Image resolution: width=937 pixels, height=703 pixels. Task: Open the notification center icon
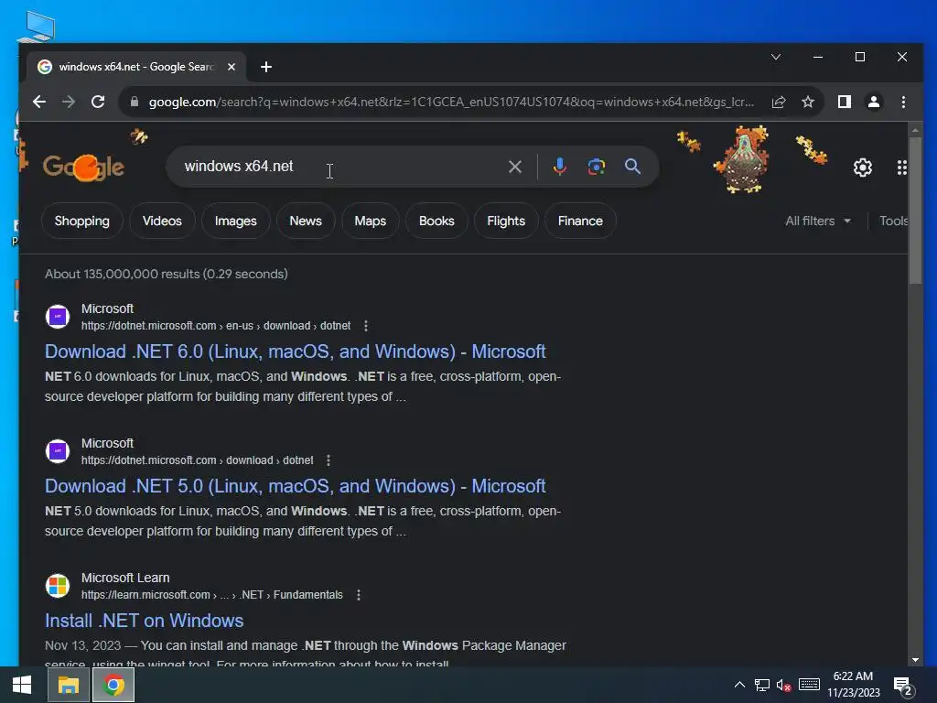902,686
